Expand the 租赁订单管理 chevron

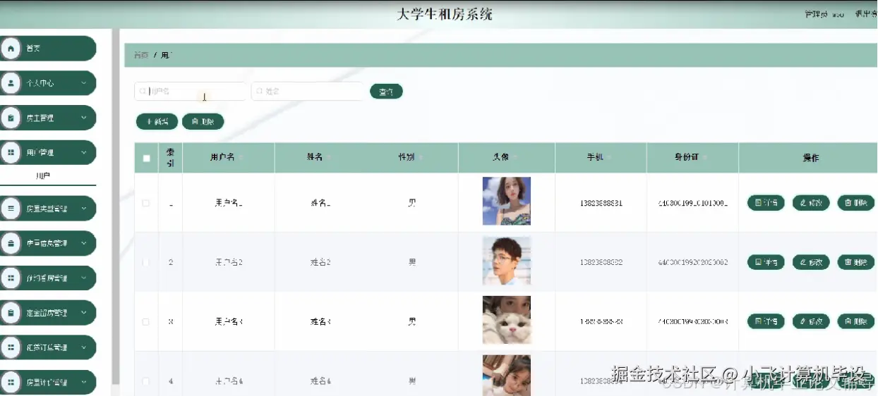tap(84, 347)
